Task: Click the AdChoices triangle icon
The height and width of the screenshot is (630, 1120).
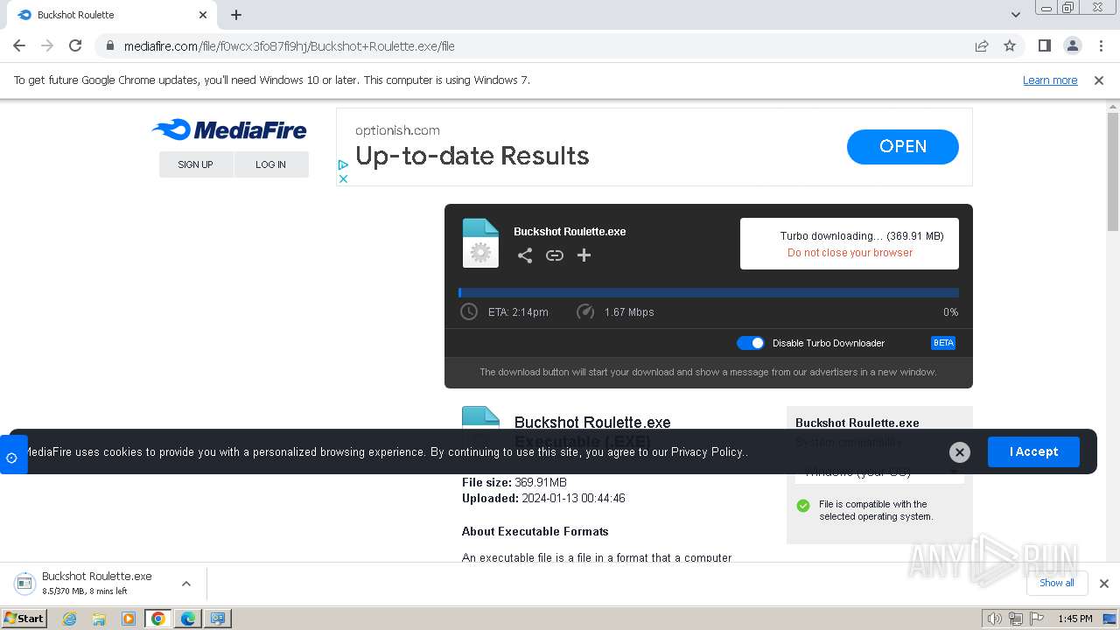Action: pyautogui.click(x=343, y=164)
